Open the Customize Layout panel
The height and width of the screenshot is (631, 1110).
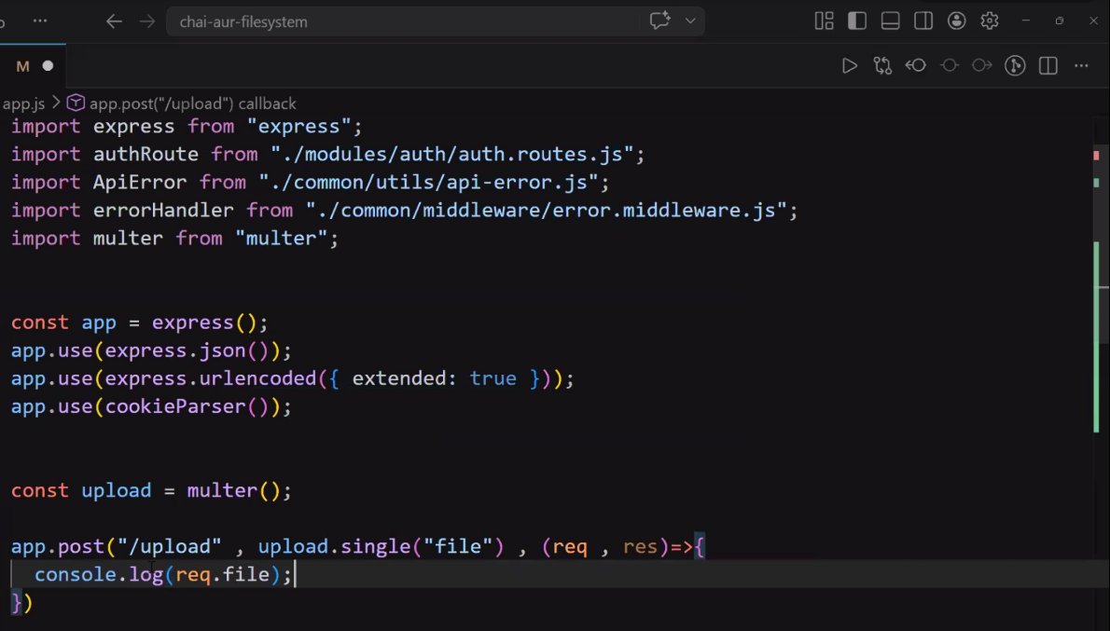824,20
